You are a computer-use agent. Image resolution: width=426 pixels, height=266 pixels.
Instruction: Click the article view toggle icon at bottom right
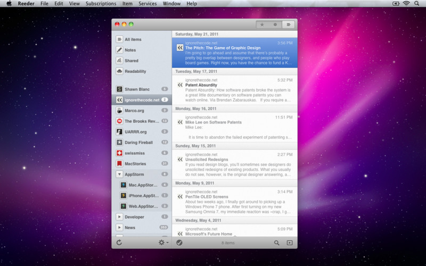pos(289,243)
